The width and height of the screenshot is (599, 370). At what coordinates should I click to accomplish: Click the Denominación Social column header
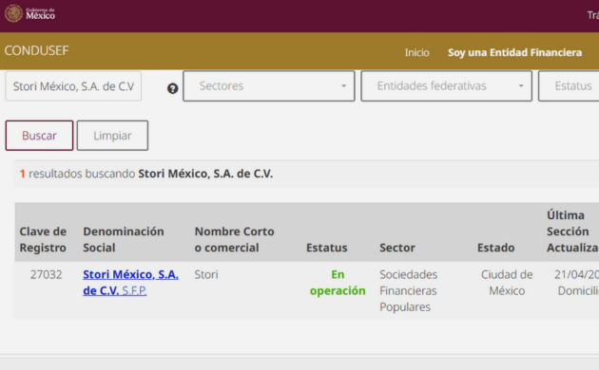point(124,239)
